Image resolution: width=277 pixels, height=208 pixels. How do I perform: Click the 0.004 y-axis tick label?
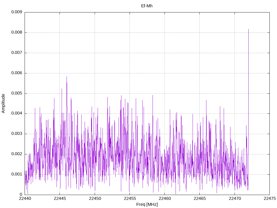tap(17, 113)
